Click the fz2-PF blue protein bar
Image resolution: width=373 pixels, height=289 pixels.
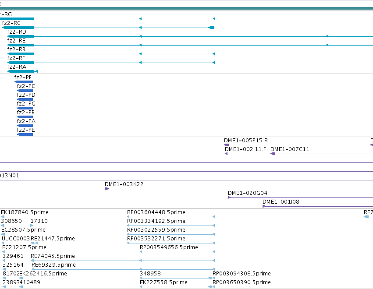(24, 82)
